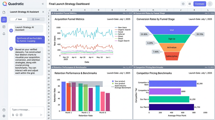Click the attachment paperclip icon

pyautogui.click(x=13, y=115)
